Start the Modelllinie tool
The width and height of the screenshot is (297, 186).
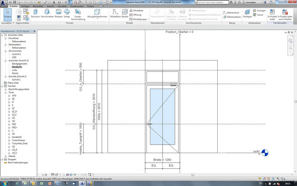[x=115, y=14]
